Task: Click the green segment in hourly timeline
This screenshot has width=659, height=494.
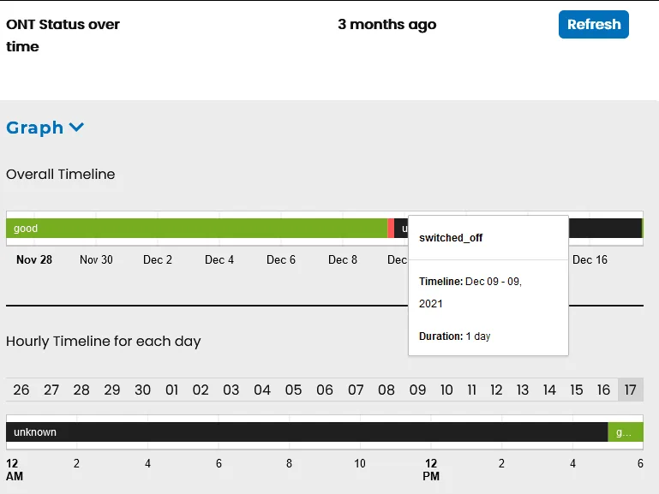Action: pos(625,432)
